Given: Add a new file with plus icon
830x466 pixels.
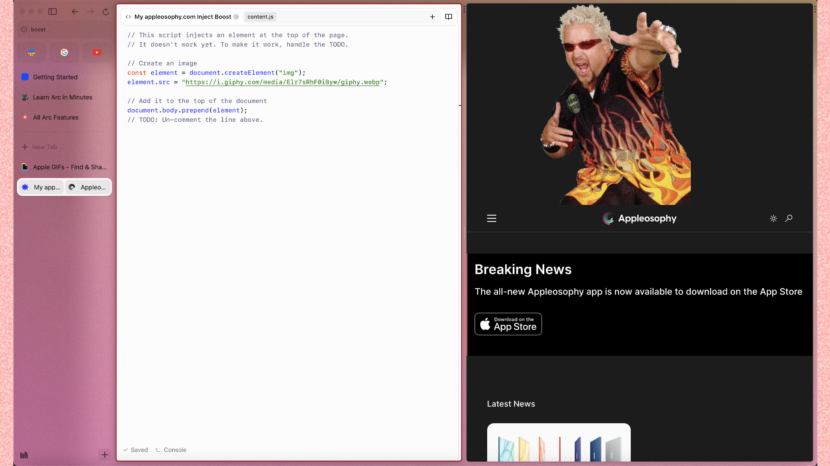Looking at the screenshot, I should [432, 17].
